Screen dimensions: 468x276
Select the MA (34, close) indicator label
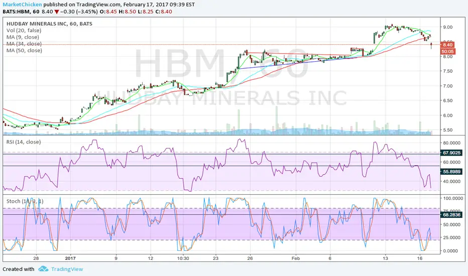point(24,44)
